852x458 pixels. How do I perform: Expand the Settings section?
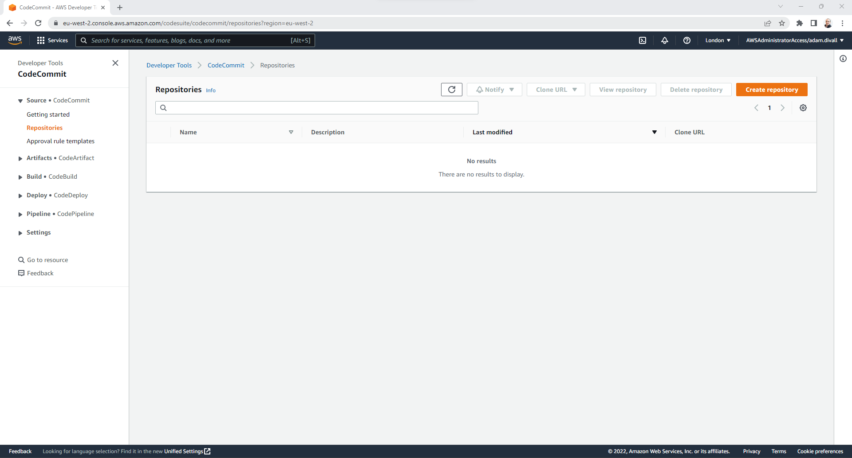tap(20, 233)
